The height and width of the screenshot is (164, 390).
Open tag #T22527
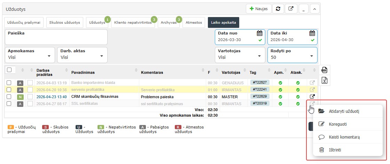point(260,83)
